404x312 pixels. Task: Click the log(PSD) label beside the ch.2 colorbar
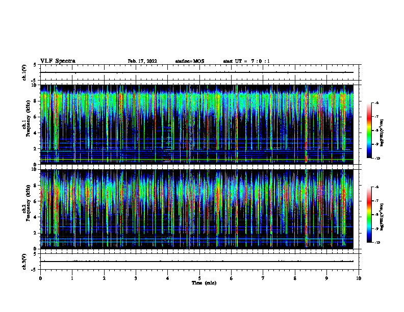[382, 217]
